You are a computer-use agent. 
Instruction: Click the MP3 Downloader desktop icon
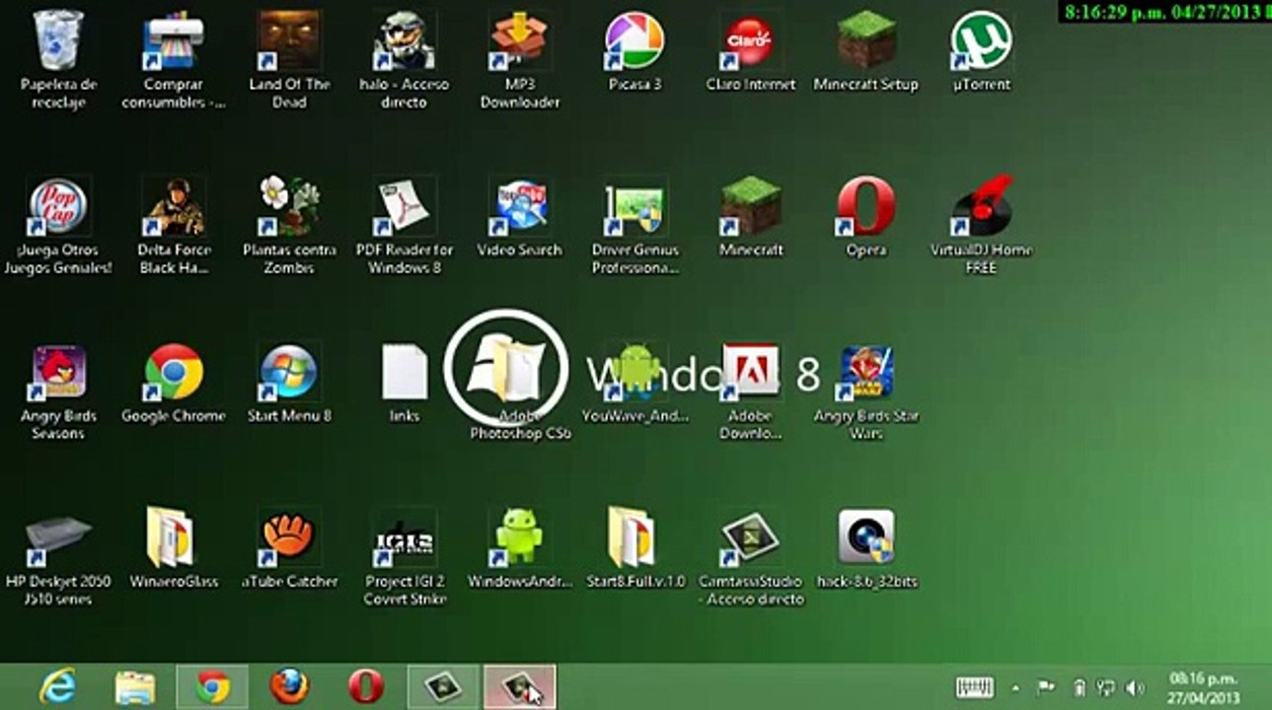[520, 59]
